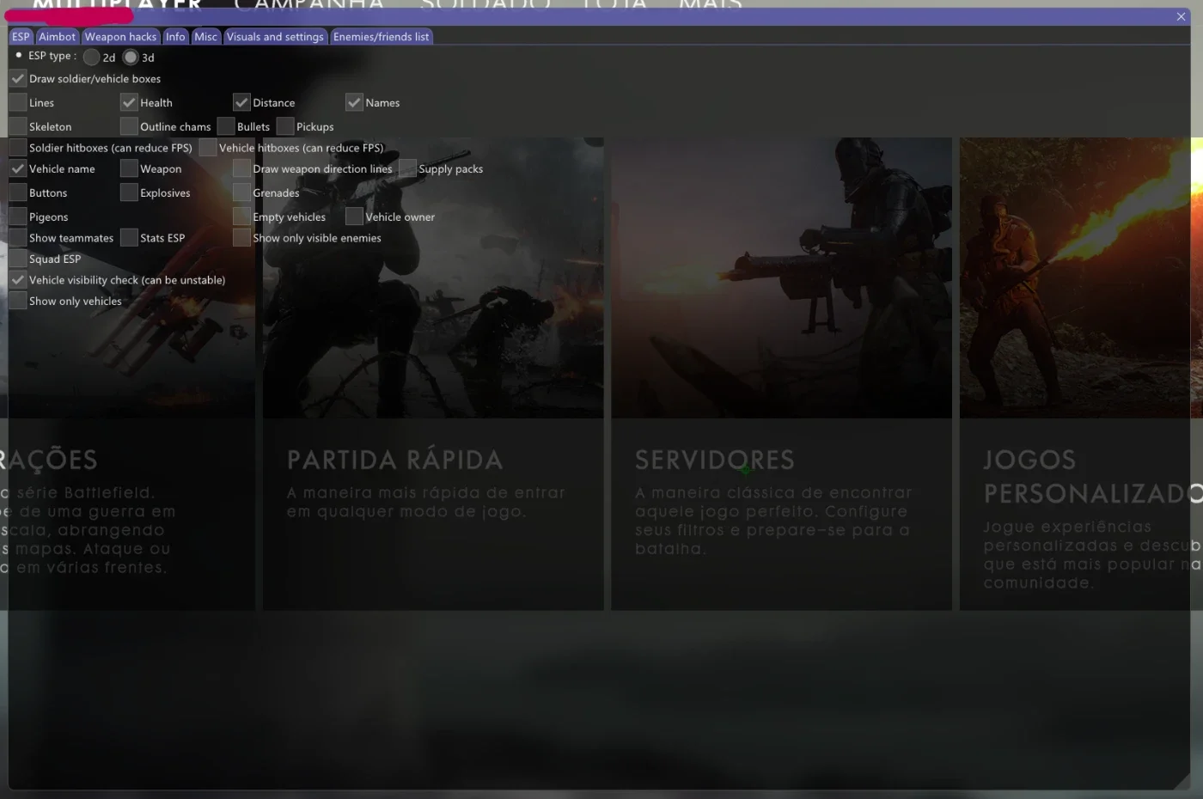Toggle the Distance checkbox

241,102
